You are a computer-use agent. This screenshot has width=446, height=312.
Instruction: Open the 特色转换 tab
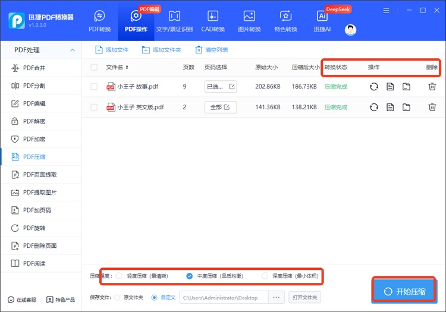[x=285, y=21]
